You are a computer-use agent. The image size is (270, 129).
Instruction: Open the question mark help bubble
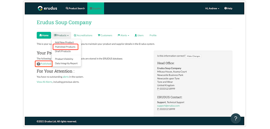point(236,118)
